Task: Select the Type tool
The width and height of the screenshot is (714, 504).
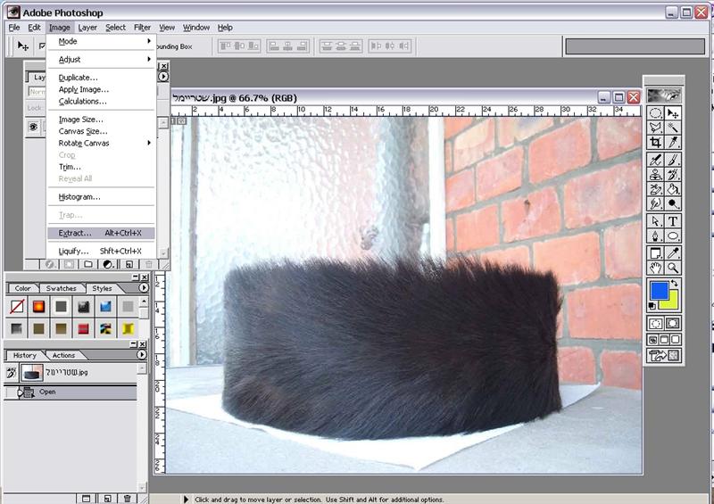Action: click(673, 221)
